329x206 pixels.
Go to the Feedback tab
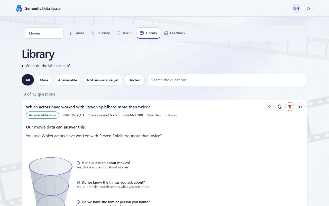(175, 33)
